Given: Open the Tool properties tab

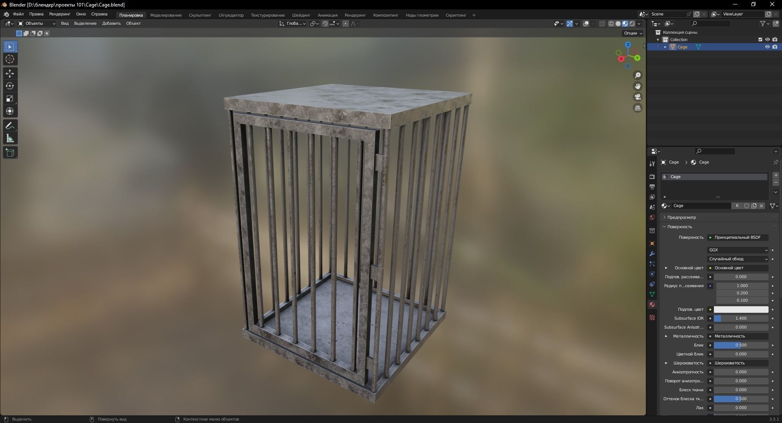Looking at the screenshot, I should 652,164.
